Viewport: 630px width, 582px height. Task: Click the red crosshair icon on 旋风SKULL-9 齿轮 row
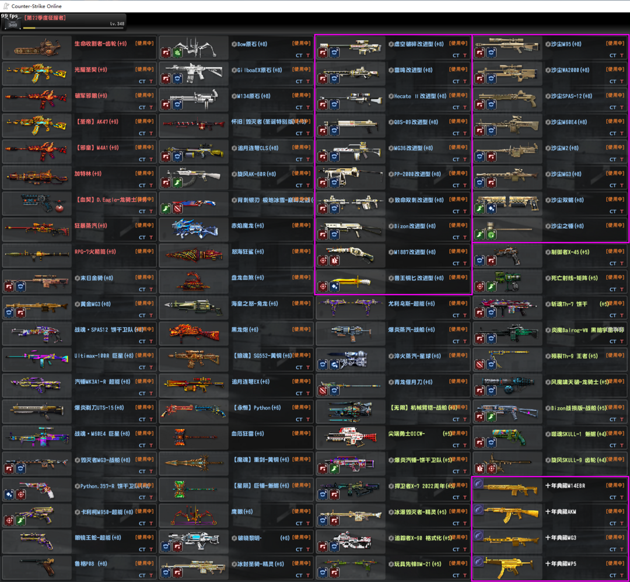point(491,469)
